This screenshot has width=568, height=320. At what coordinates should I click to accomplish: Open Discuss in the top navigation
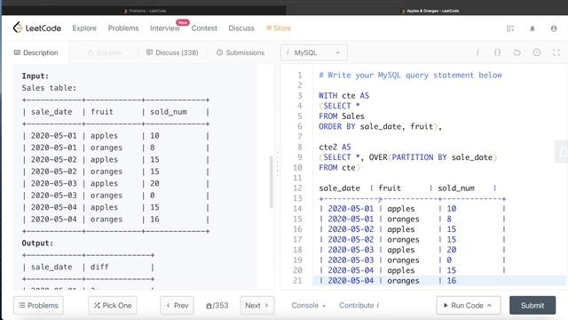pos(241,28)
